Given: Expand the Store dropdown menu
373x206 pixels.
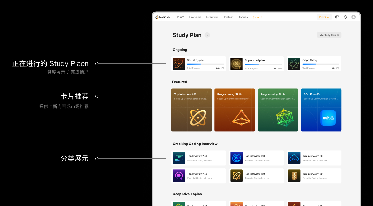Looking at the screenshot, I should tap(257, 17).
